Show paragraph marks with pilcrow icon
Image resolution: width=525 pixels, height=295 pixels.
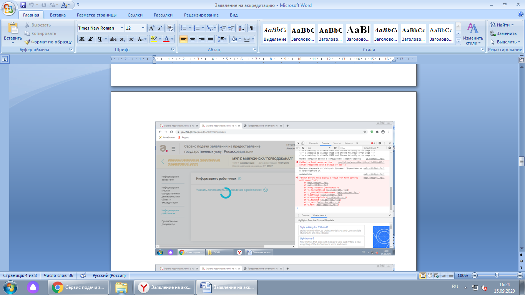tap(252, 28)
